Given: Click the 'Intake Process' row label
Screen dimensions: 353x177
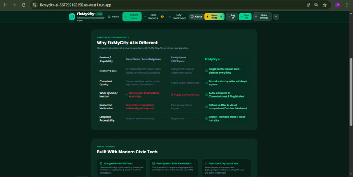Looking at the screenshot, I should [x=108, y=71].
